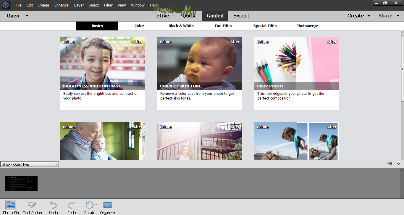Image resolution: width=404 pixels, height=215 pixels.
Task: Launch the Organizer icon
Action: pyautogui.click(x=107, y=205)
